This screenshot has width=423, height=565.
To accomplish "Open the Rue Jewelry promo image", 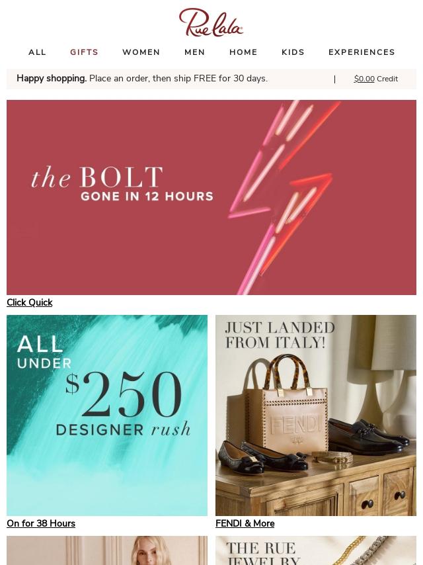I will click(x=316, y=550).
